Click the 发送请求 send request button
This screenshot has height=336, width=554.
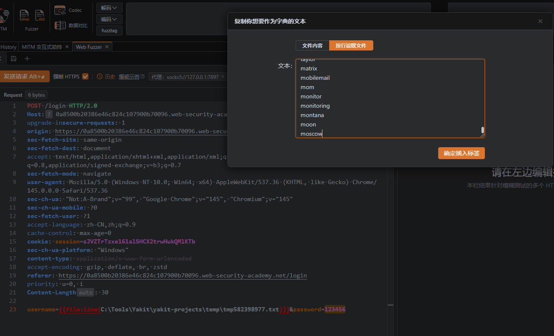click(24, 76)
